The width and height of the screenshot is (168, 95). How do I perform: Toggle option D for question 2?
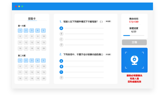(x=62, y=78)
